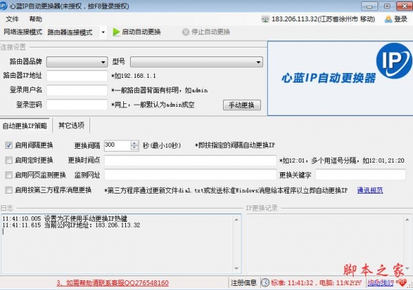Click the blue IP logo in banner
The image size is (413, 290).
tap(394, 61)
